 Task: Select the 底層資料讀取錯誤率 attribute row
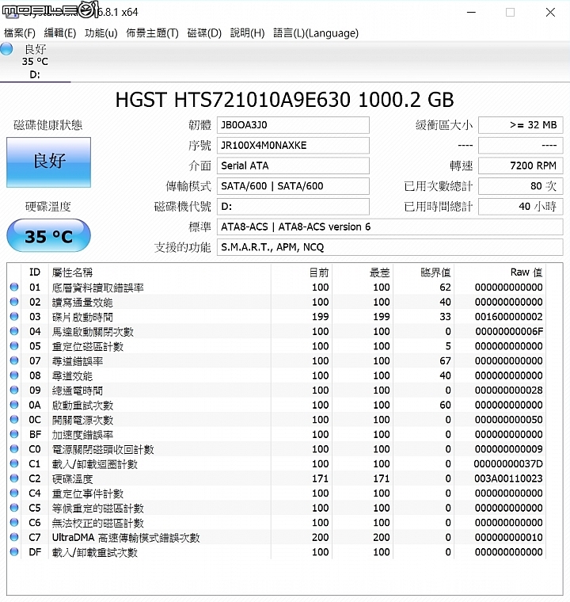pos(276,288)
